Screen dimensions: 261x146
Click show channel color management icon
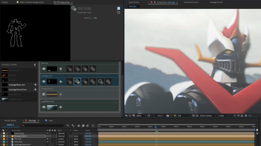(175, 116)
